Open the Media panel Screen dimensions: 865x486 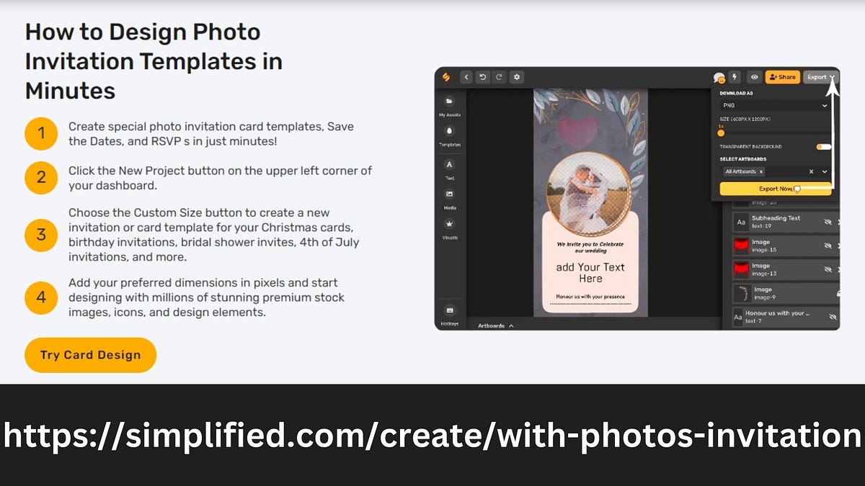[x=450, y=199]
